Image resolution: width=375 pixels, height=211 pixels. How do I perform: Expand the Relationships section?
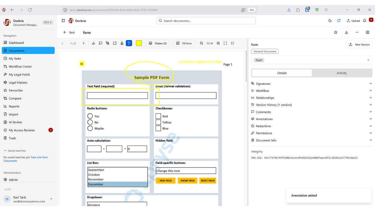pyautogui.click(x=312, y=98)
